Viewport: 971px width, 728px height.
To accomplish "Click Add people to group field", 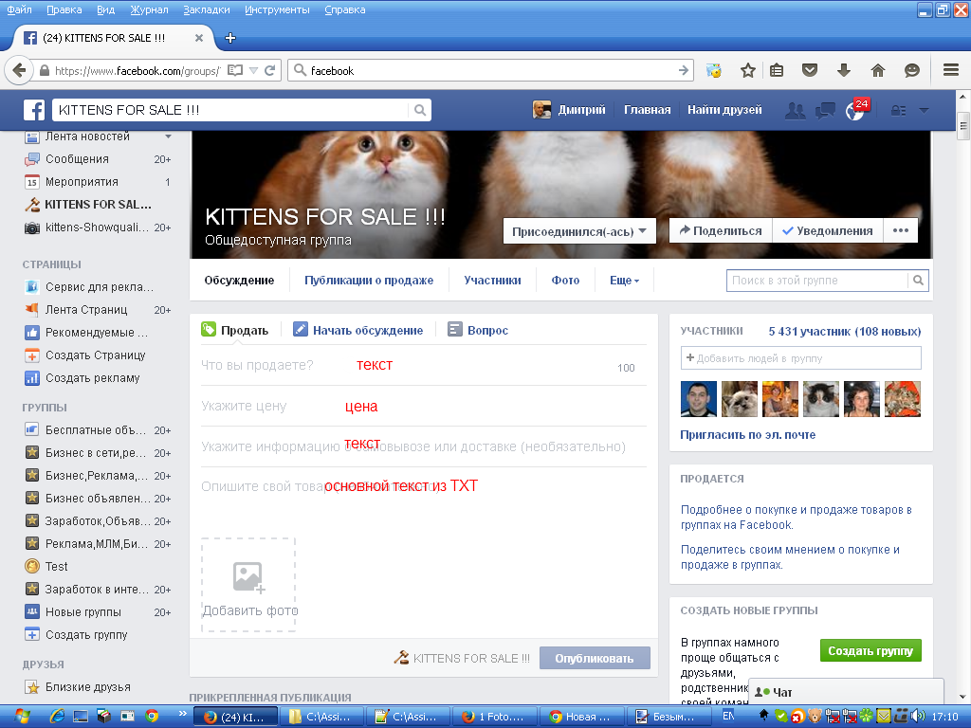I will (800, 358).
